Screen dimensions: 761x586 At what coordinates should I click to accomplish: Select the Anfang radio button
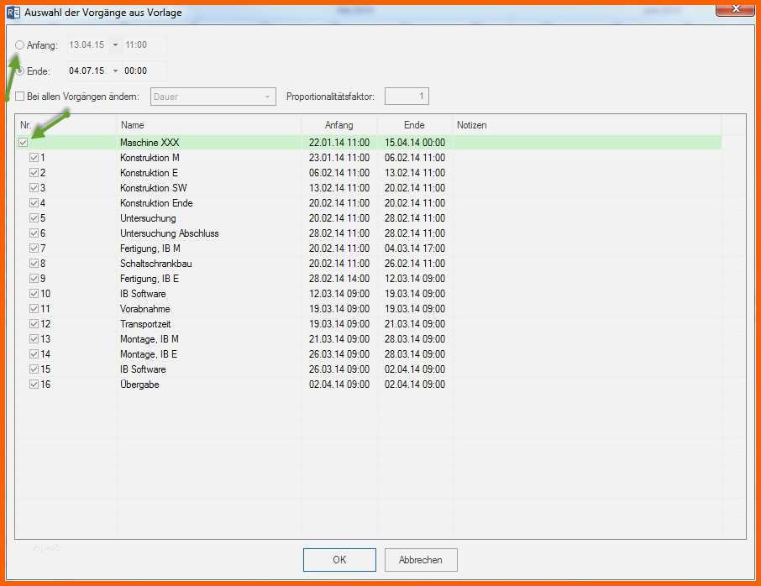20,45
